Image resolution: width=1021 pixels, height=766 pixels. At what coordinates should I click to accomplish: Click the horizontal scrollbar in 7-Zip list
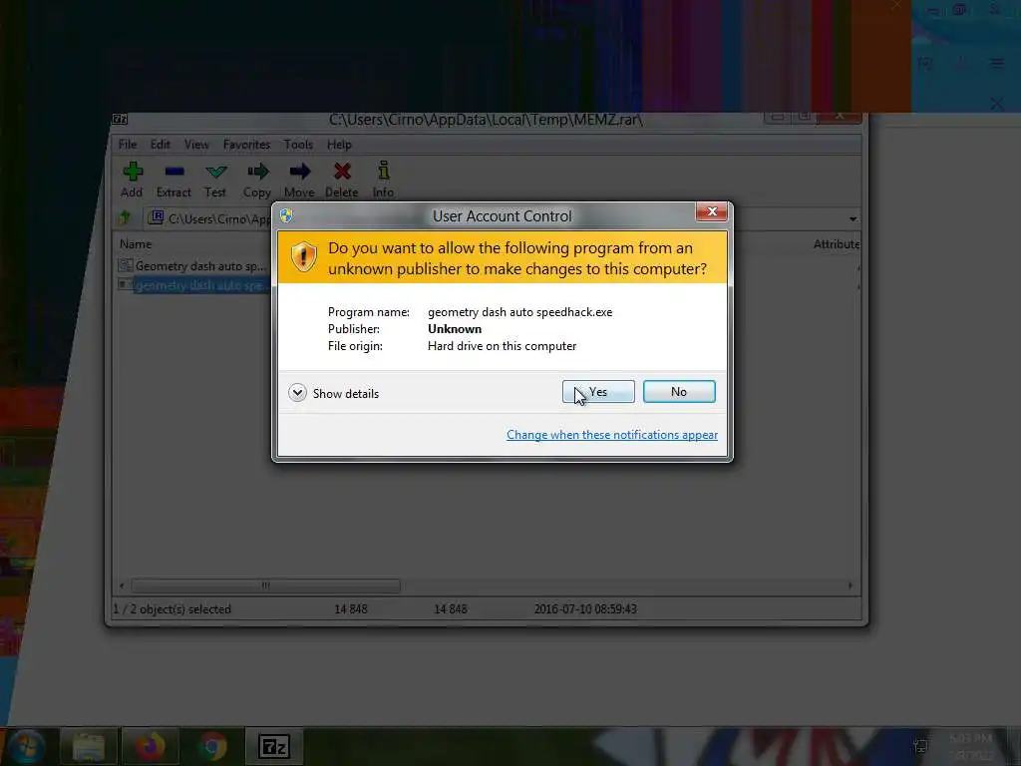pyautogui.click(x=265, y=585)
